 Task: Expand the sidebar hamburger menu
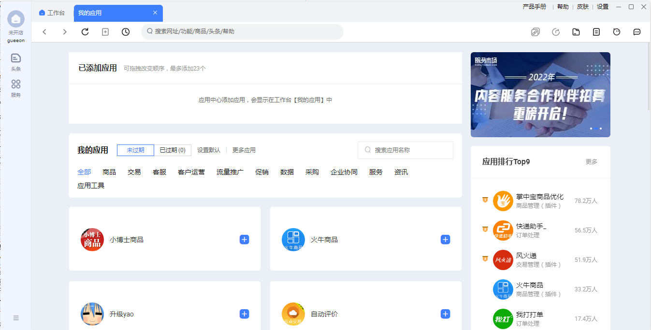pos(16,318)
